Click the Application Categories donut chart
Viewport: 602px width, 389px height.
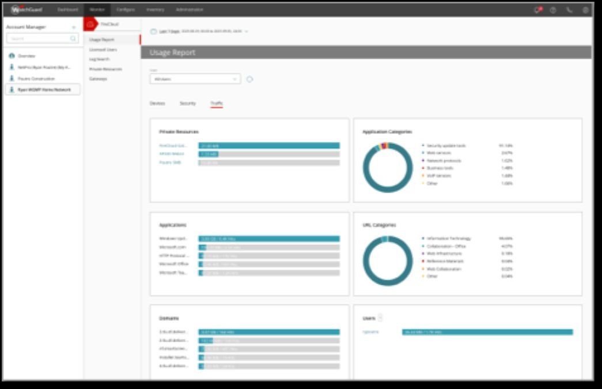(x=388, y=167)
